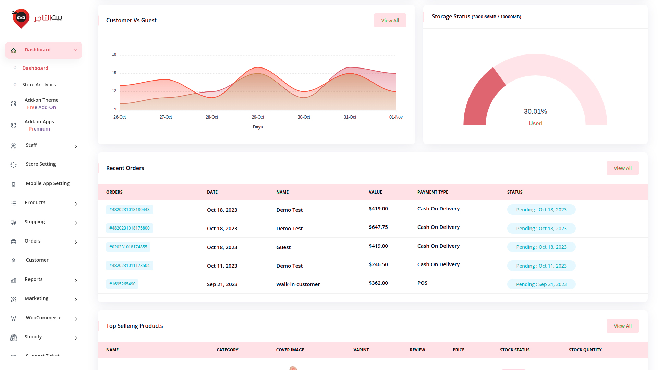The image size is (658, 370).
Task: Click the Dashboard home icon in sidebar
Action: click(14, 51)
